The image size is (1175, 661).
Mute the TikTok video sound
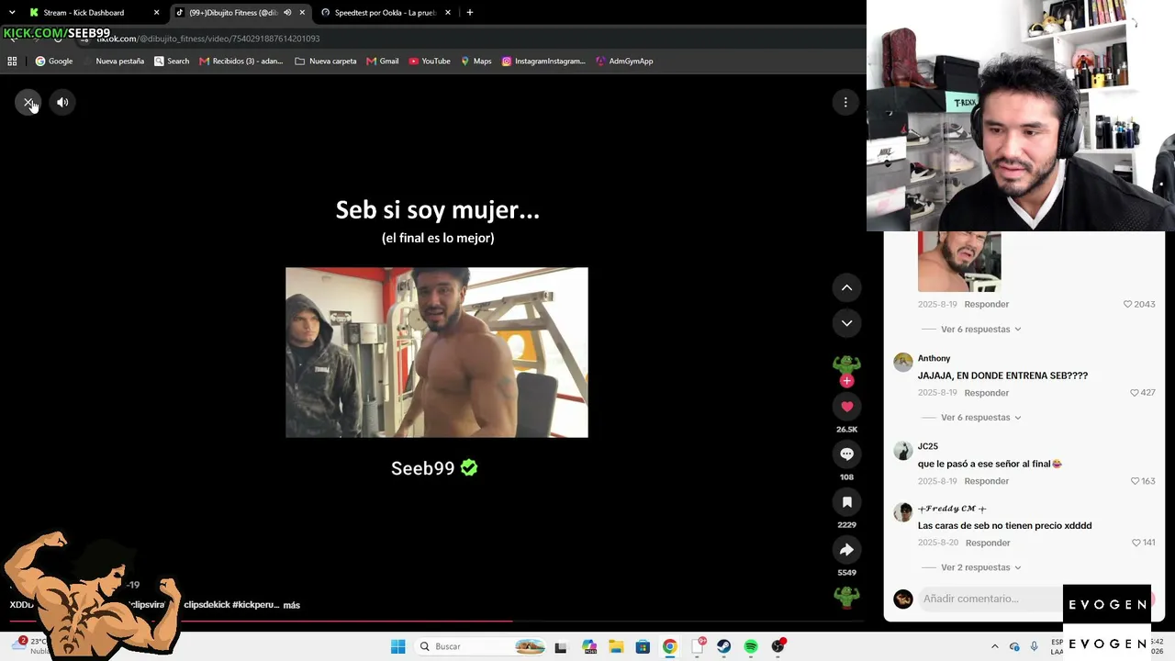[x=62, y=102]
